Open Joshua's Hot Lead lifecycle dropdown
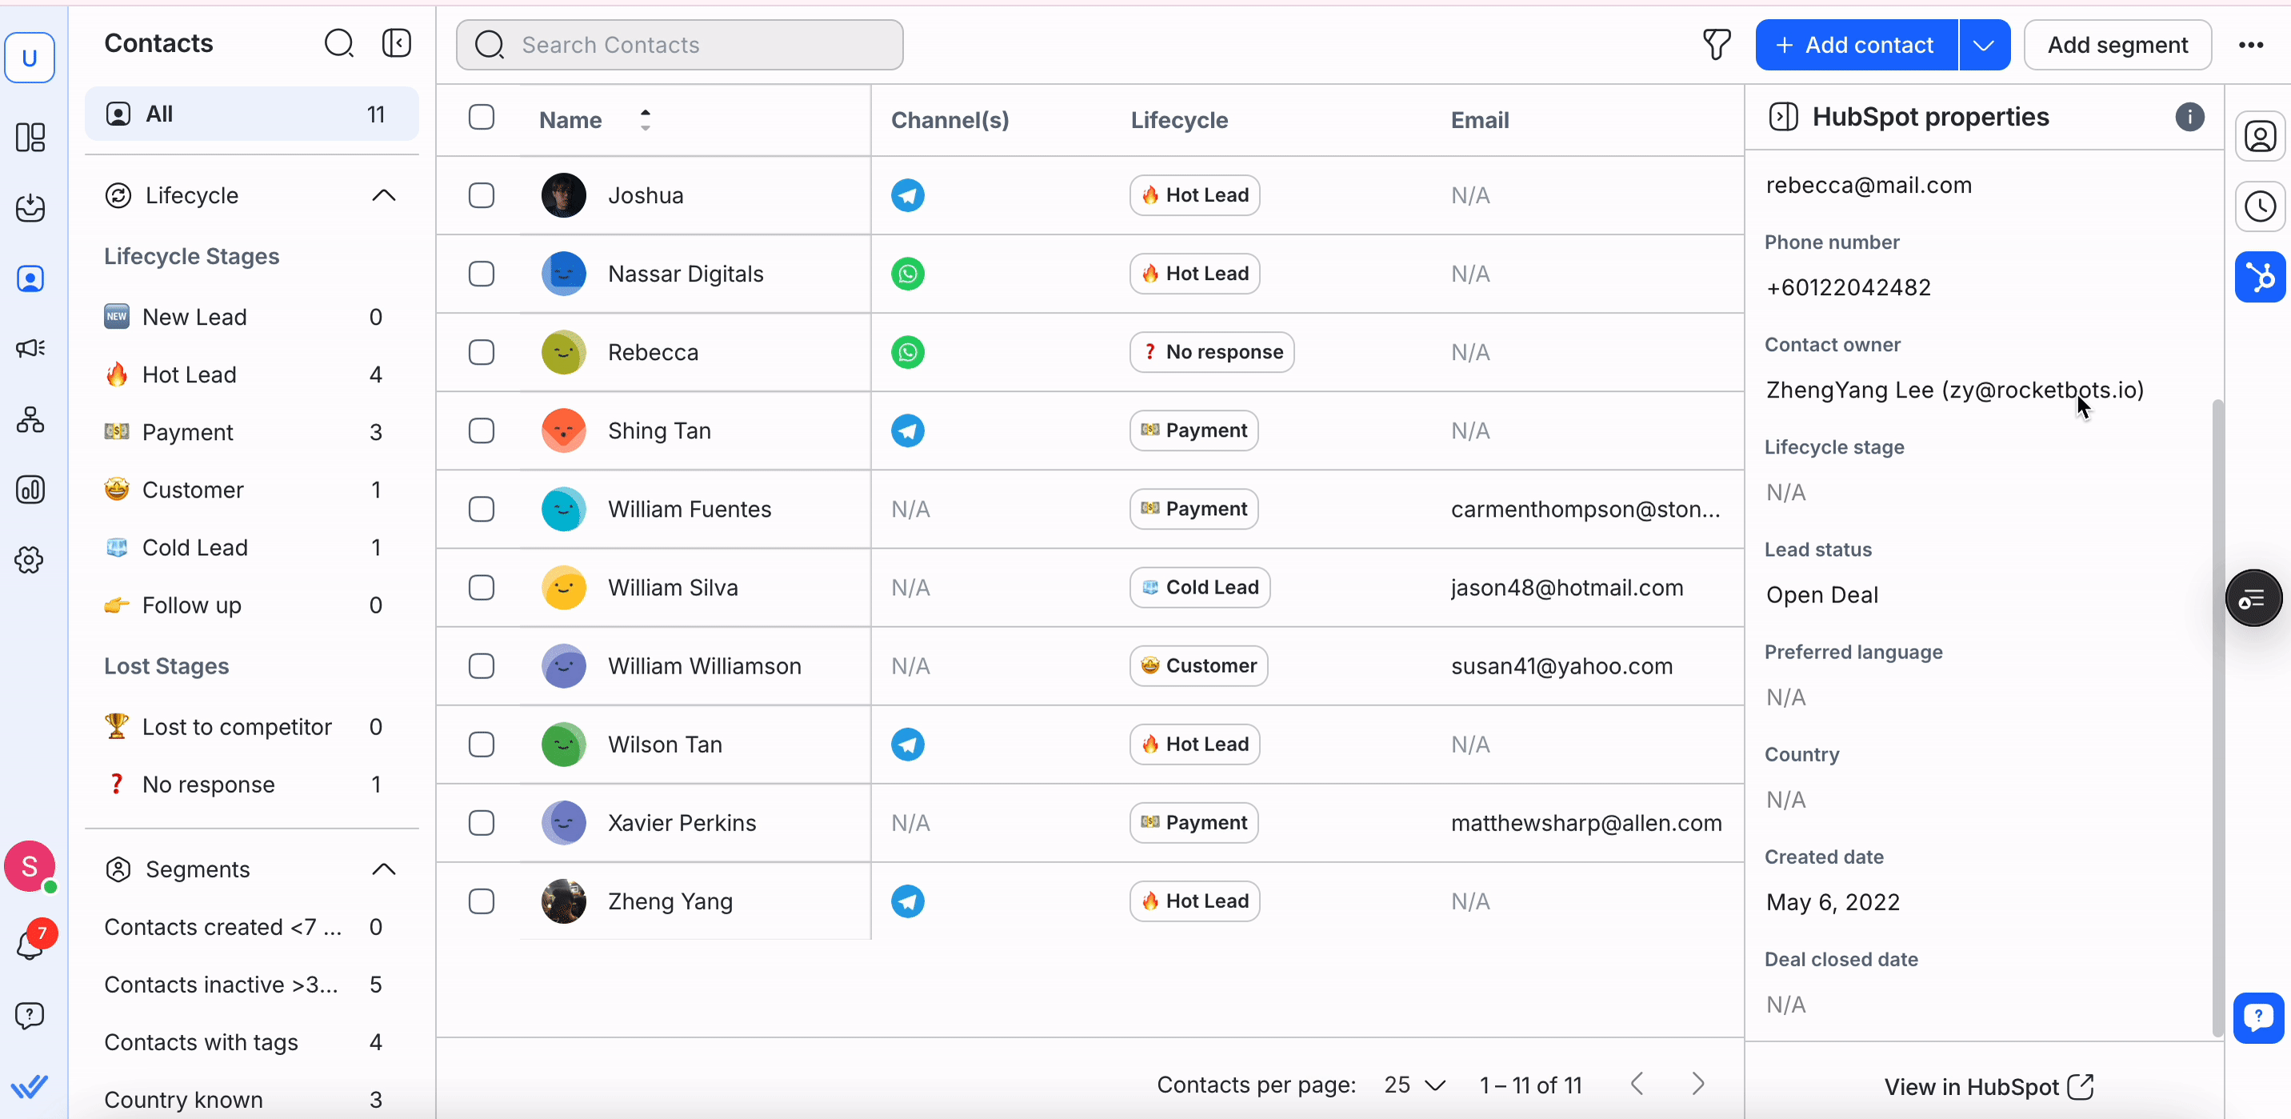The width and height of the screenshot is (2291, 1119). point(1194,195)
